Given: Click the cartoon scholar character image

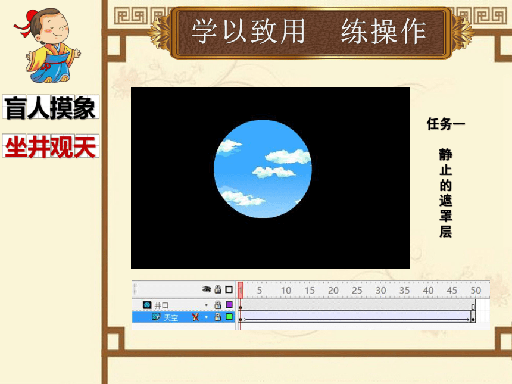Looking at the screenshot, I should [48, 45].
